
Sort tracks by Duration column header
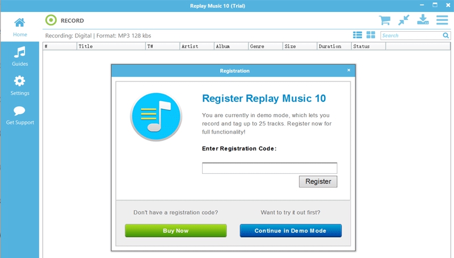[334, 47]
